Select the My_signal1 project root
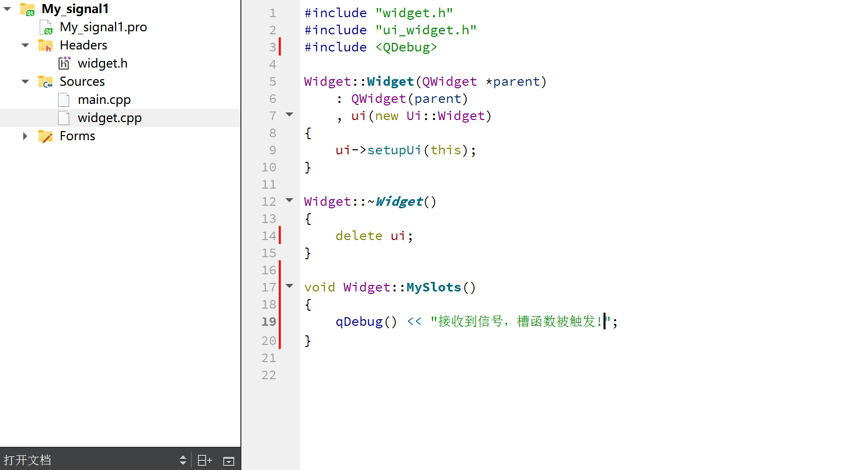The image size is (858, 470). click(x=75, y=9)
